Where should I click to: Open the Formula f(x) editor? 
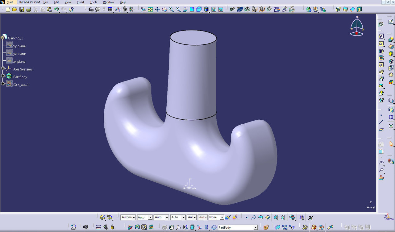coord(91,10)
